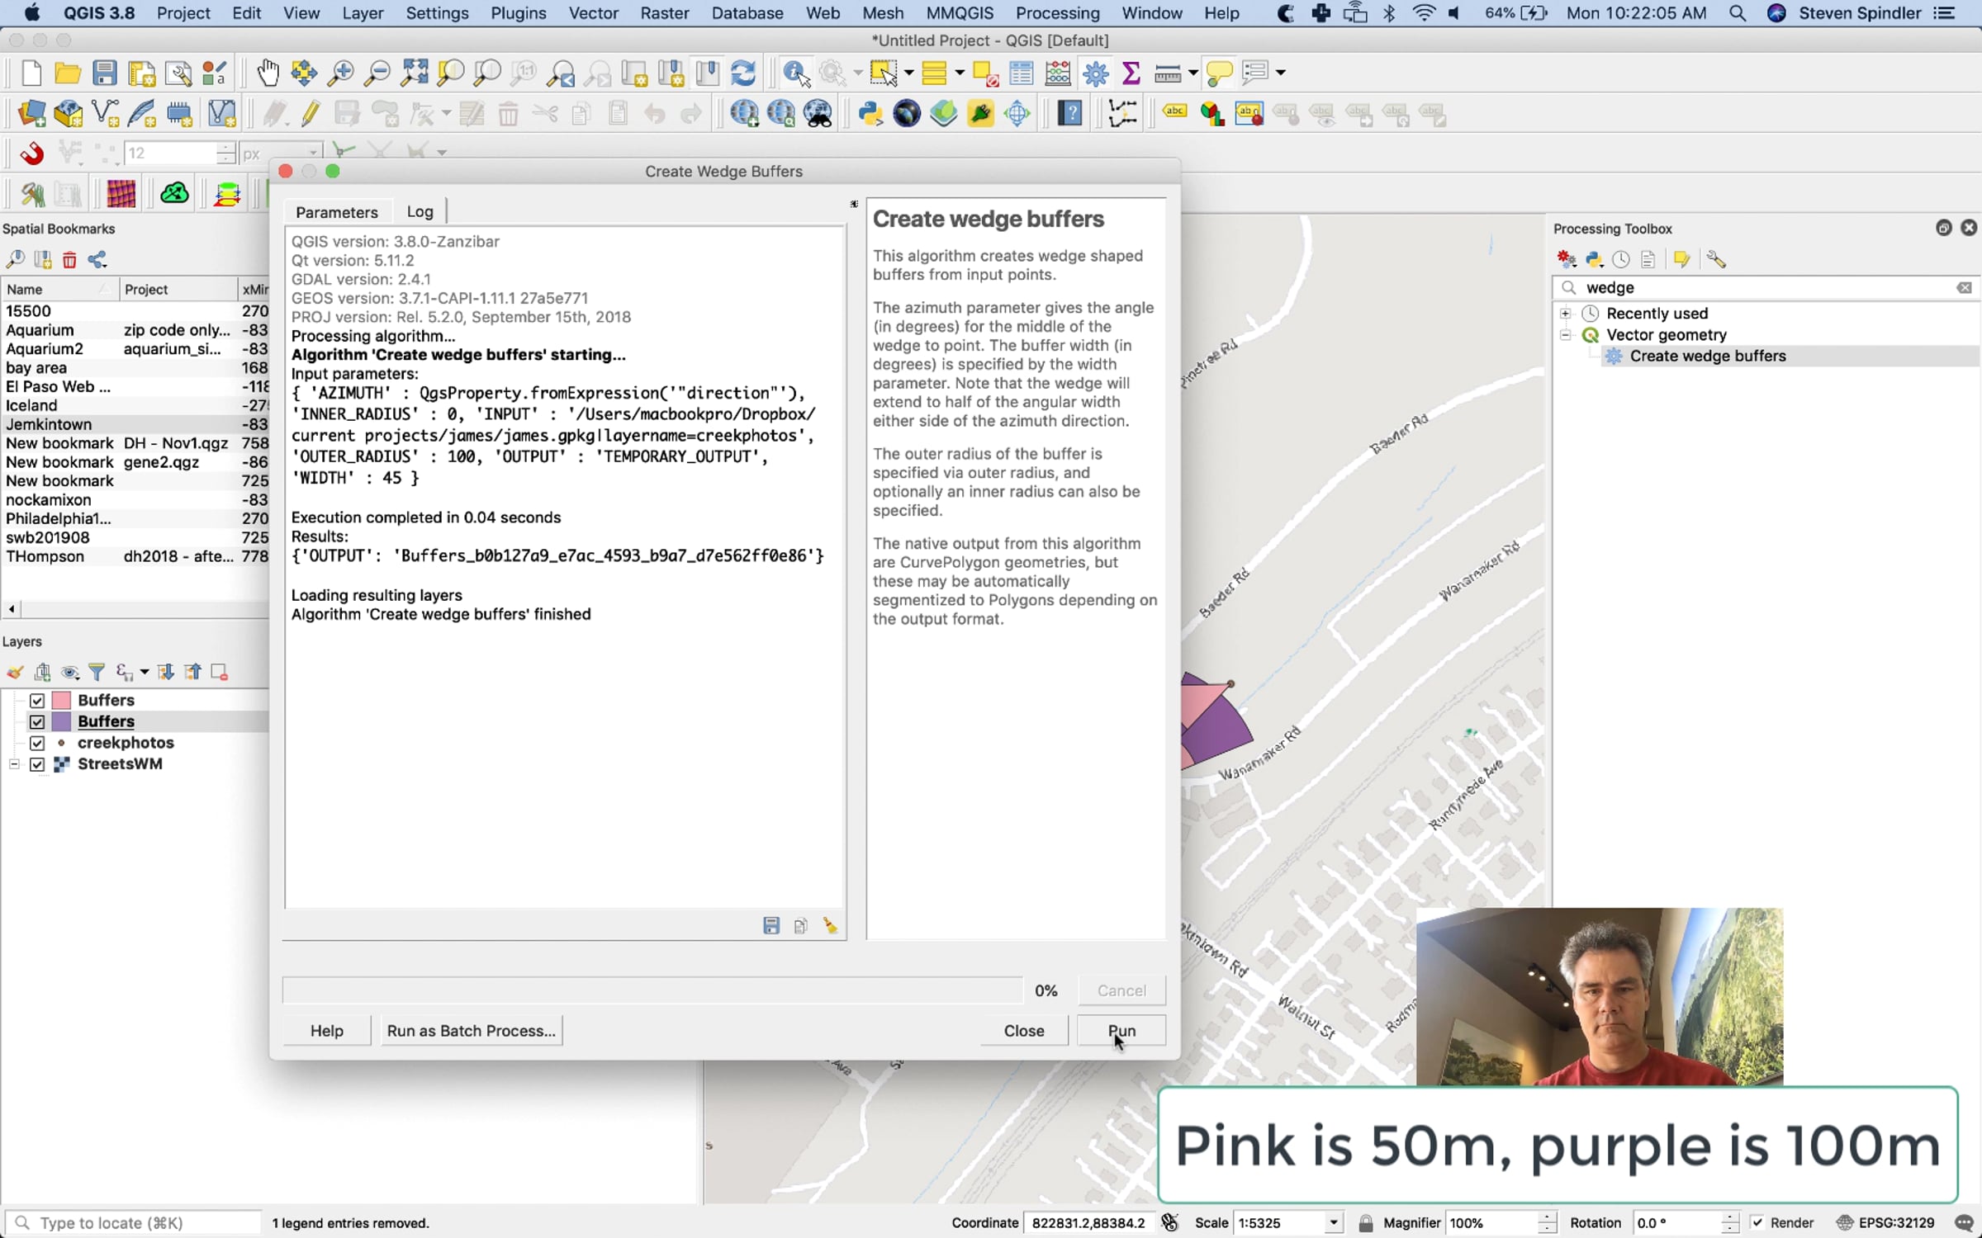Open the attribute table icon
Viewport: 1982px width, 1238px height.
pyautogui.click(x=1022, y=73)
